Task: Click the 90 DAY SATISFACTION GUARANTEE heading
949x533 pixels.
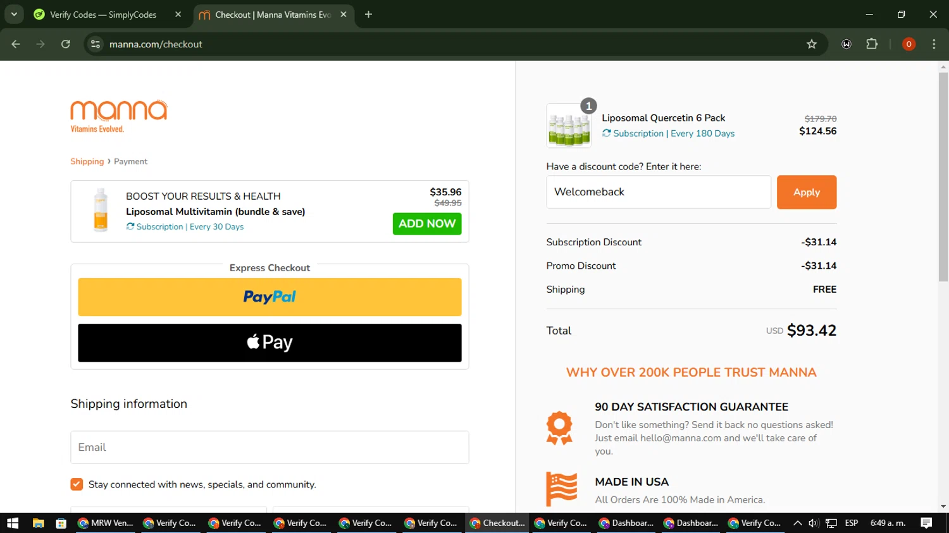Action: click(x=692, y=407)
